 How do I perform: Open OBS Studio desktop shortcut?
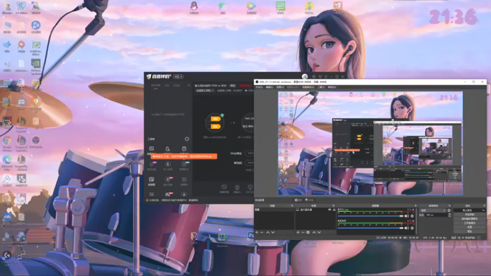[x=36, y=142]
